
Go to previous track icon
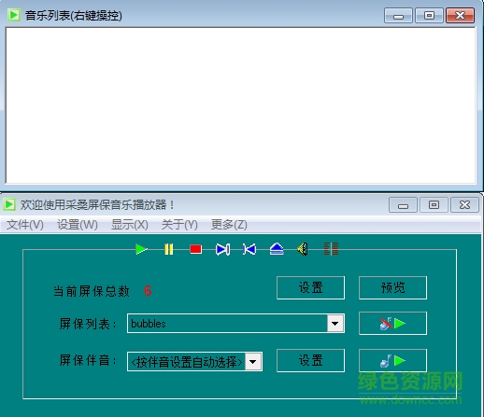click(x=249, y=249)
